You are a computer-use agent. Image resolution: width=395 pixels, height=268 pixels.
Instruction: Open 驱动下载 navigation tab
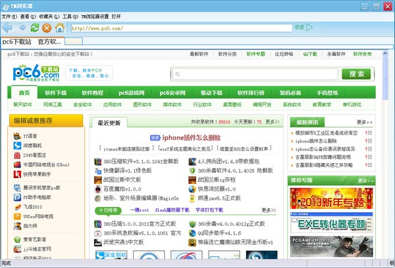point(211,93)
